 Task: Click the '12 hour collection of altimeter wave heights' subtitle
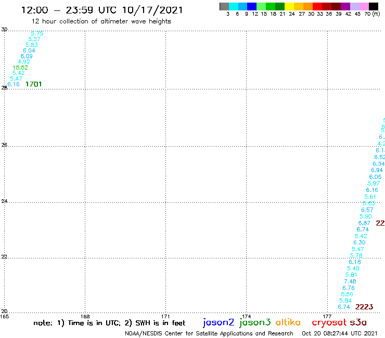(x=101, y=21)
